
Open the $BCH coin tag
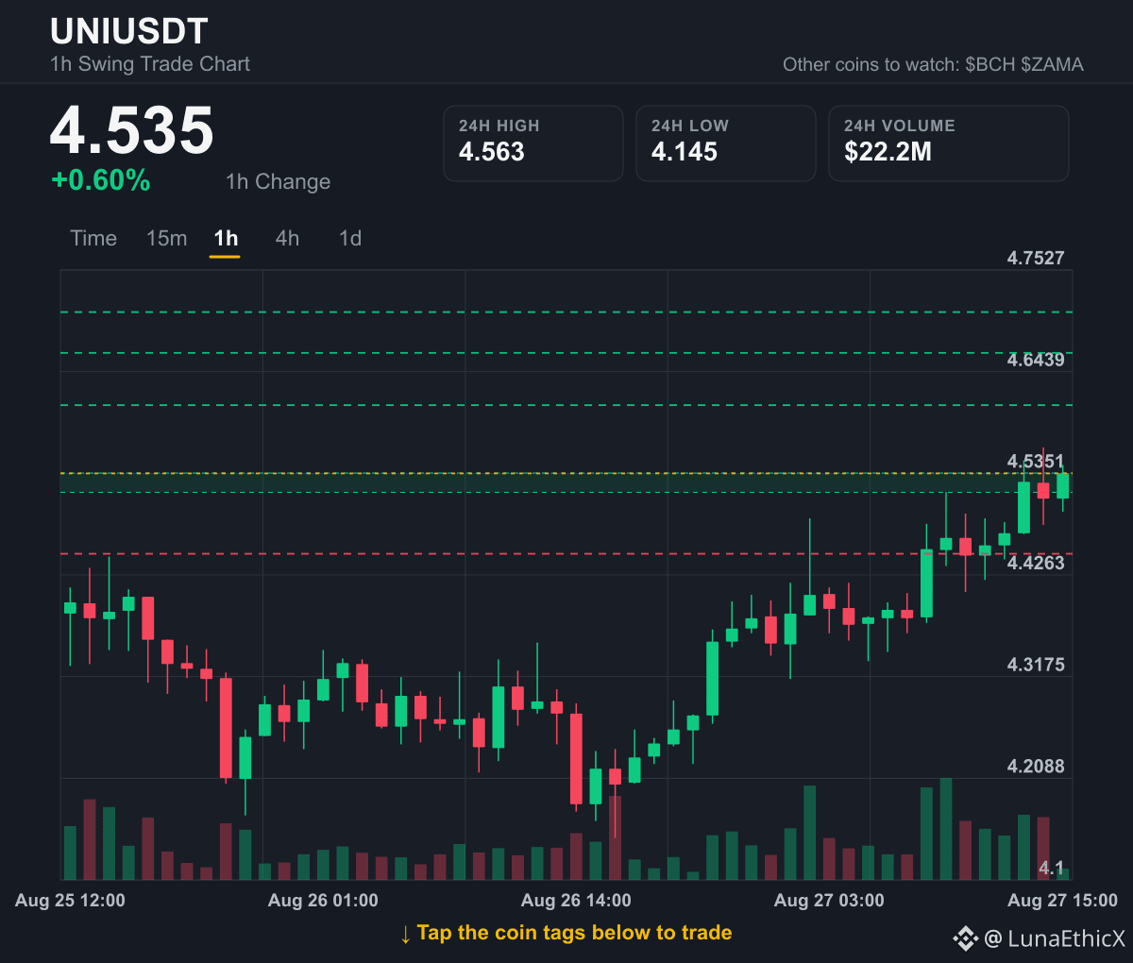tap(990, 64)
